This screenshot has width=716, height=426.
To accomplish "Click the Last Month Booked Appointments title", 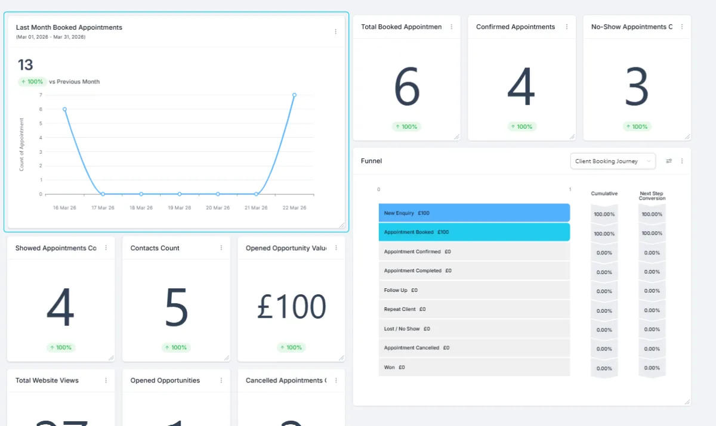I will point(69,27).
